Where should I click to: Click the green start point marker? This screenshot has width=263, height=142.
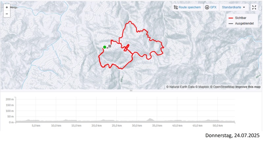(x=105, y=47)
